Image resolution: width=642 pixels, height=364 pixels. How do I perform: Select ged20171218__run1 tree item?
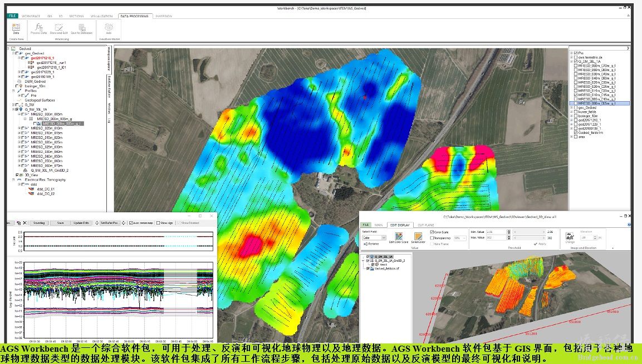click(51, 63)
